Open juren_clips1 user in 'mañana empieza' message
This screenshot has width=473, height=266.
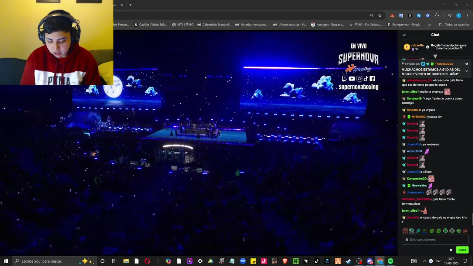[411, 92]
